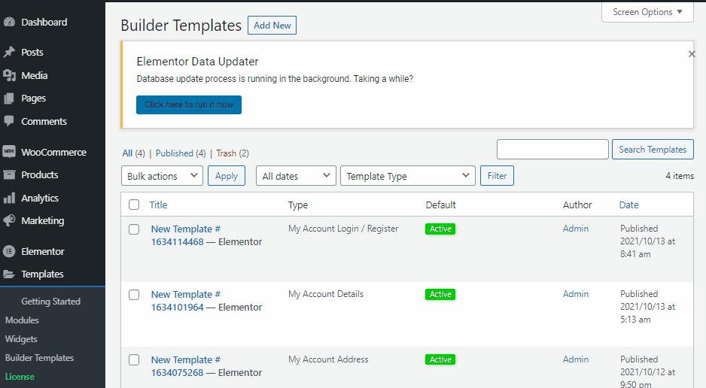
Task: Open New Template # 1634114468 link
Action: pos(185,235)
